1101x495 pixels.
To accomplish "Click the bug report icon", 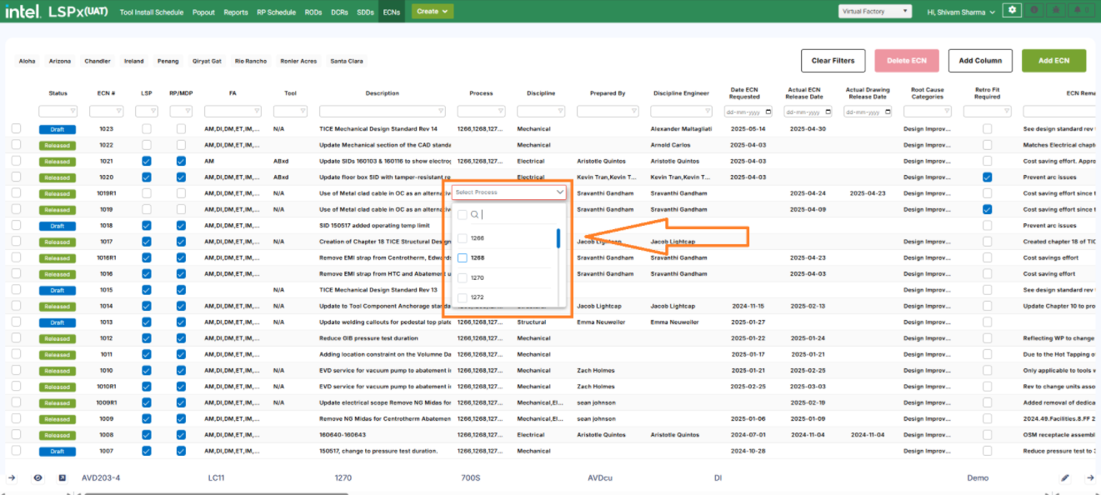I will pos(1057,10).
